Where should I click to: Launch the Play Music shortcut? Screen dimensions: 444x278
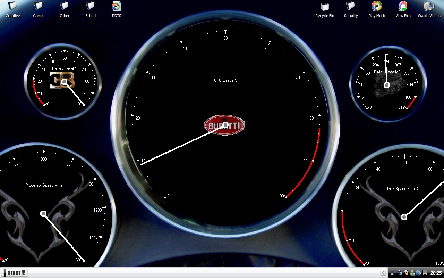click(x=377, y=9)
